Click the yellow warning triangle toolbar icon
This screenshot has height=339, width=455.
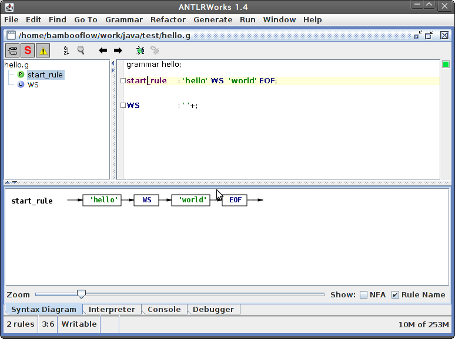click(x=43, y=50)
